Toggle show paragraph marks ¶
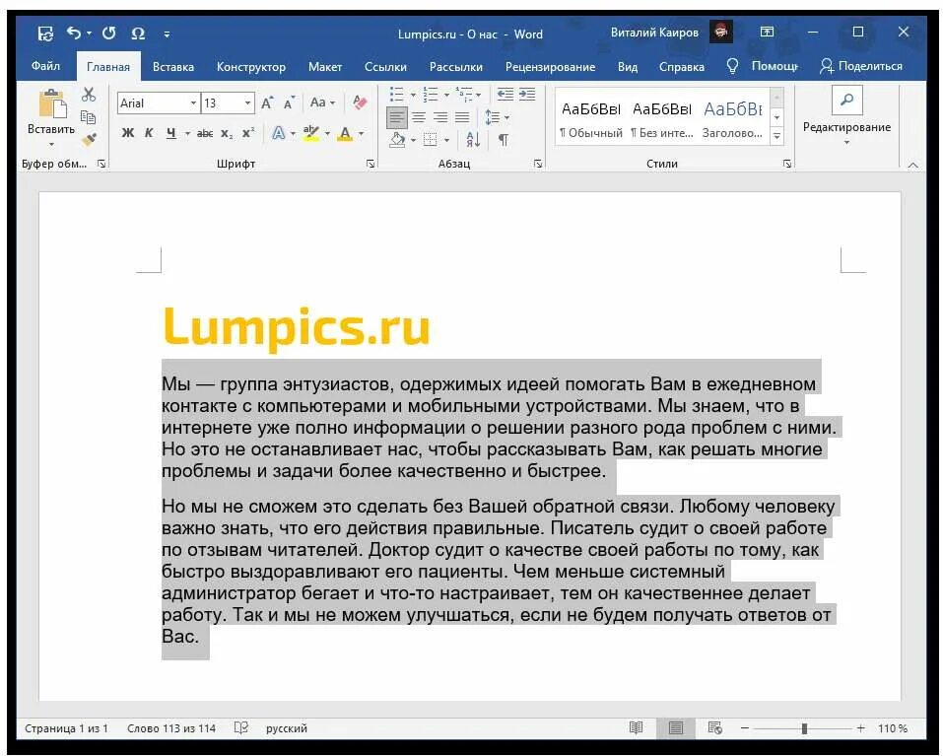The image size is (943, 756). [504, 140]
